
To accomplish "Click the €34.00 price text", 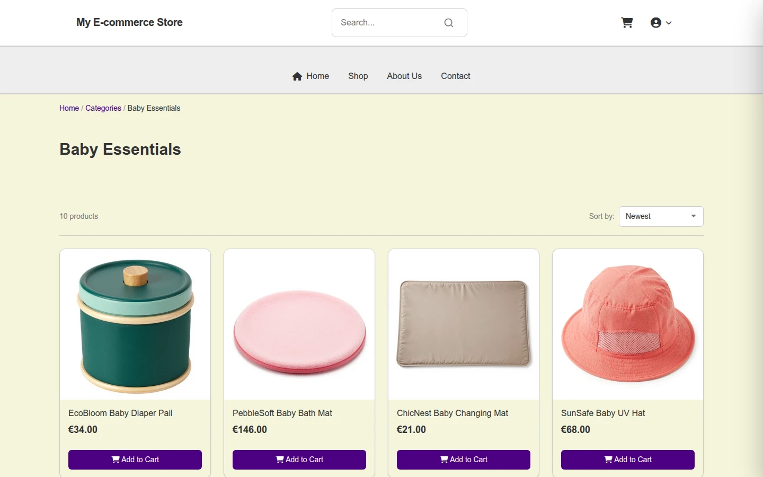I will 83,430.
